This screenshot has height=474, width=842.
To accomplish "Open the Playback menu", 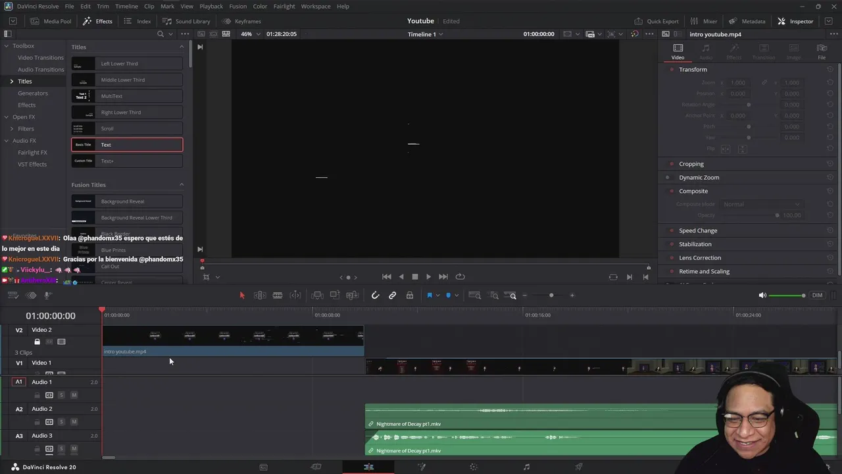I will point(211,6).
